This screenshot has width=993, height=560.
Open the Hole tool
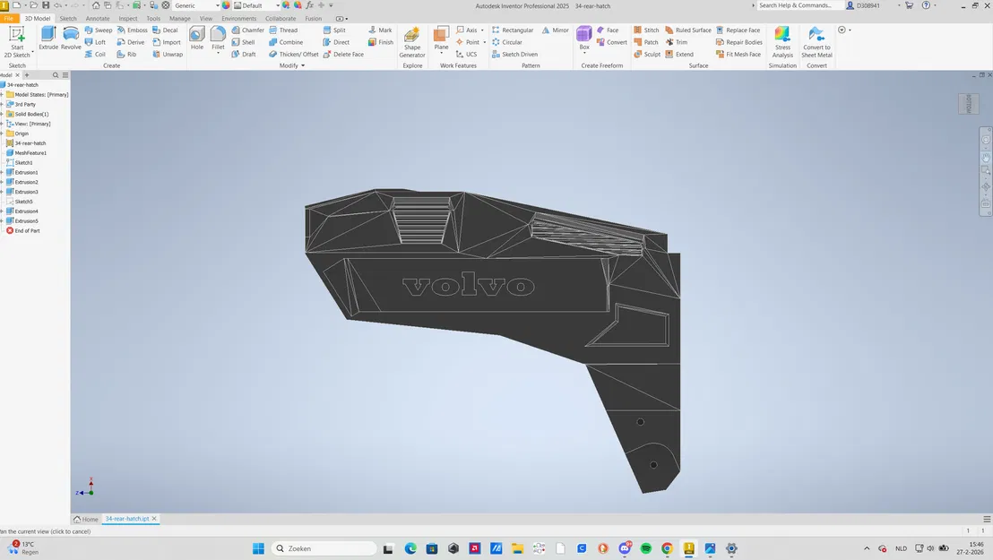pyautogui.click(x=197, y=36)
